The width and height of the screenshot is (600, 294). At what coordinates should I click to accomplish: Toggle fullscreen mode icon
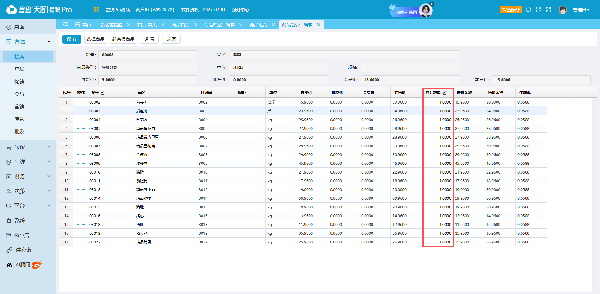pos(548,10)
